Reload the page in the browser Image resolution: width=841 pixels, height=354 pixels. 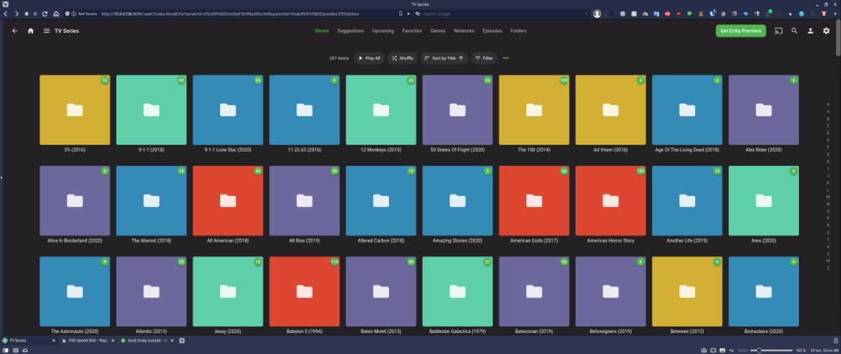click(45, 13)
